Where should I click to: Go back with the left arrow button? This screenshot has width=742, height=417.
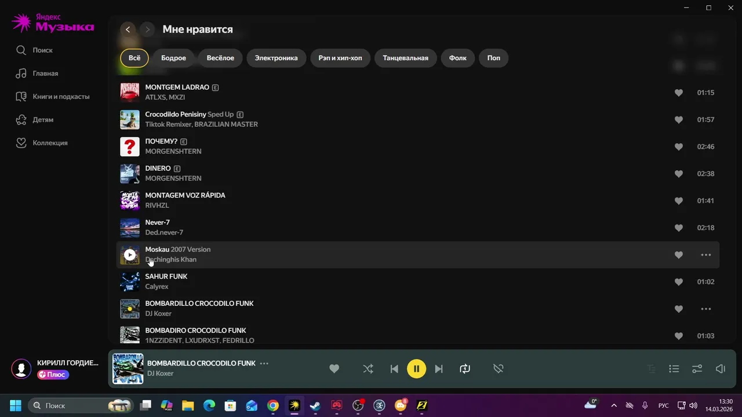click(128, 30)
